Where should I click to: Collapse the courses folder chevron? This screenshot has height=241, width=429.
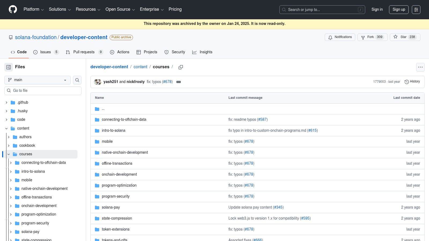coord(9,154)
